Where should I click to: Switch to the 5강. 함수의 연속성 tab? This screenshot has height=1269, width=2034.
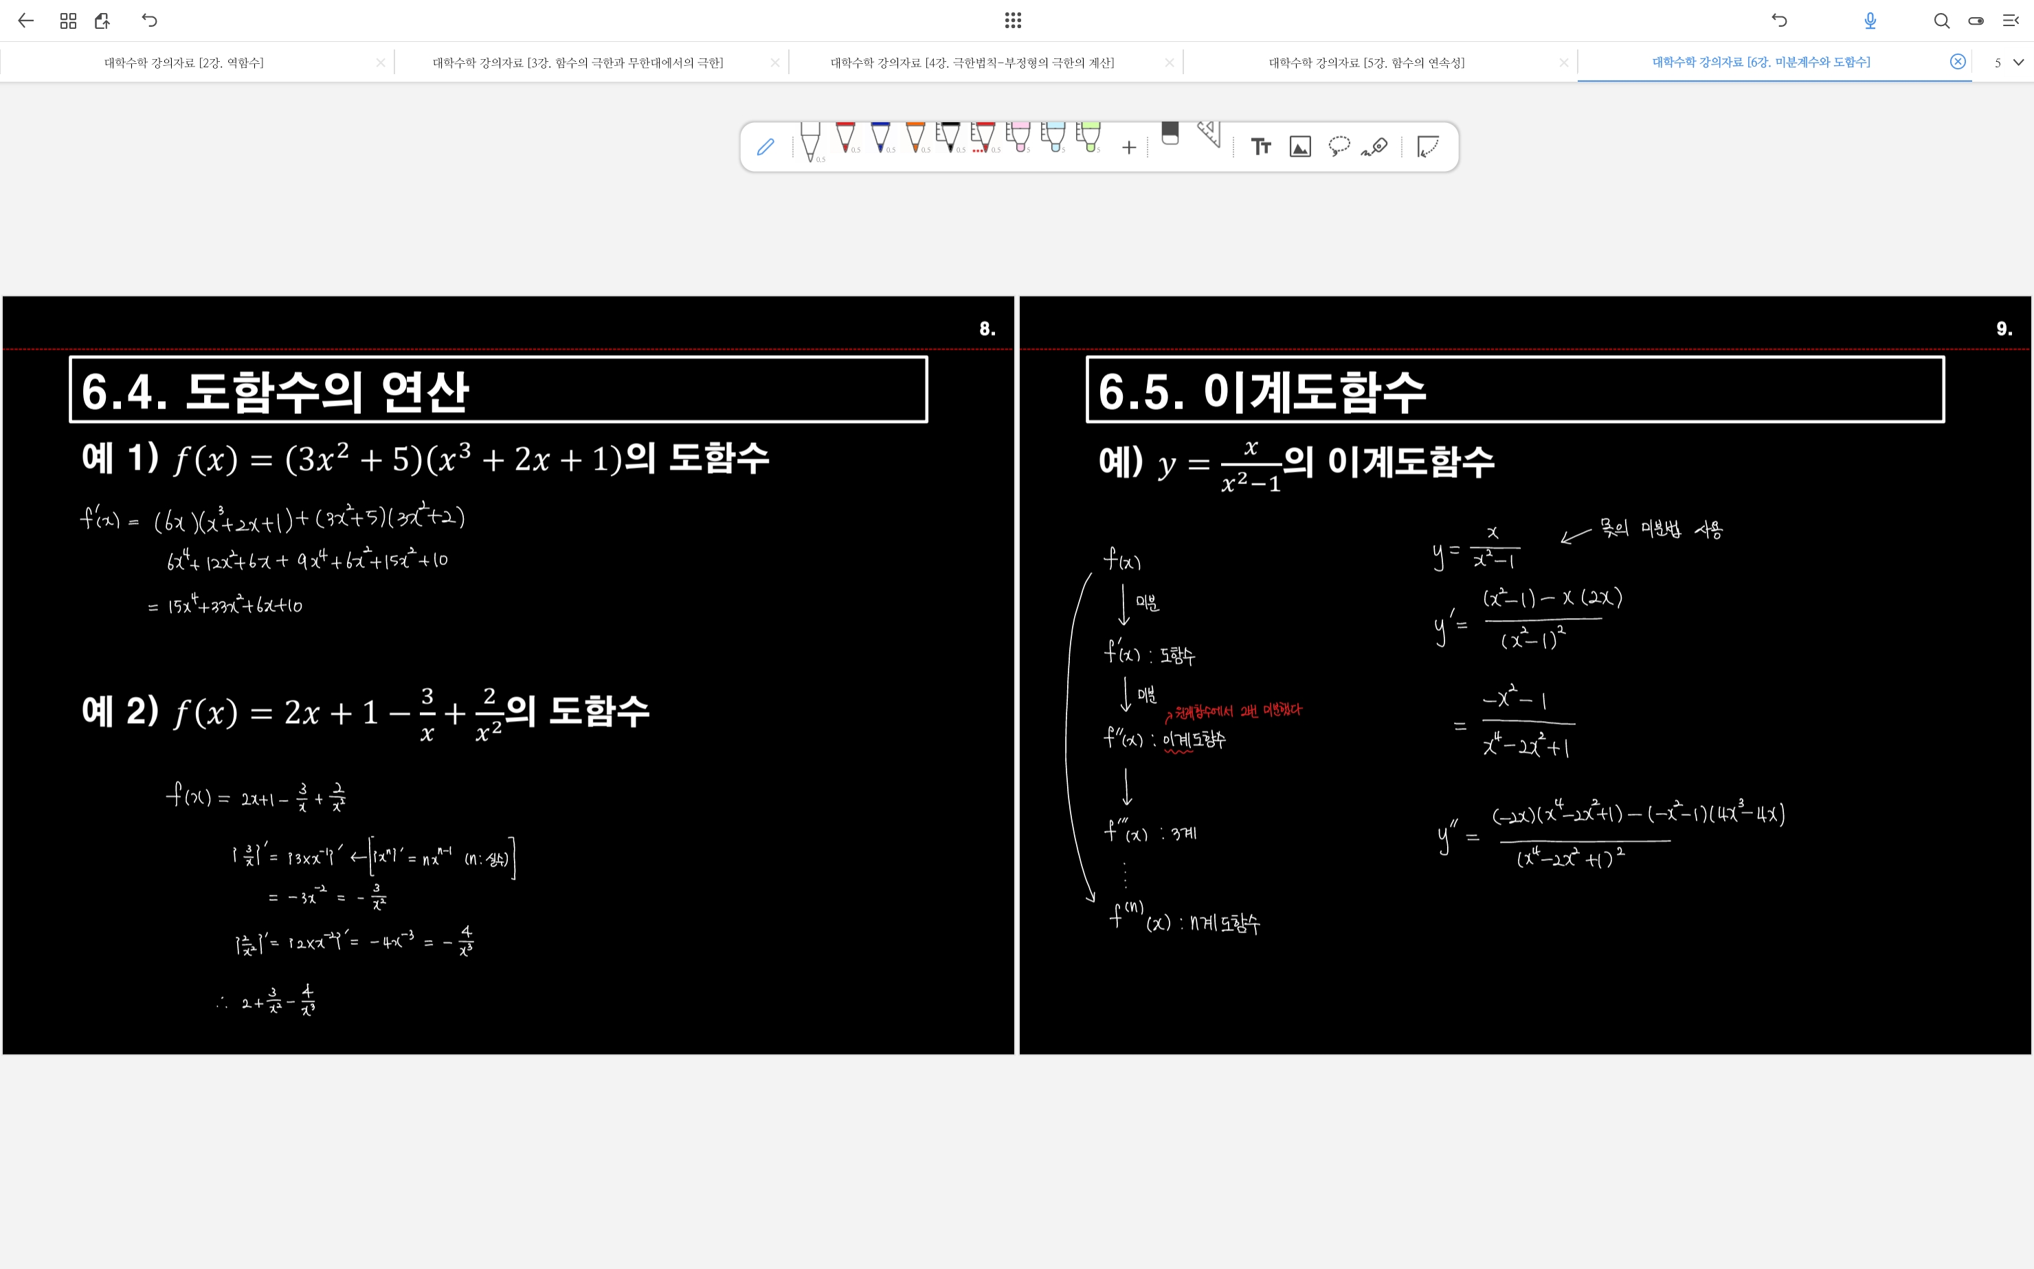1365,63
